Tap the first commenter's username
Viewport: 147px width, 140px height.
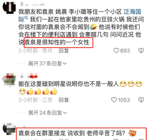(32, 4)
